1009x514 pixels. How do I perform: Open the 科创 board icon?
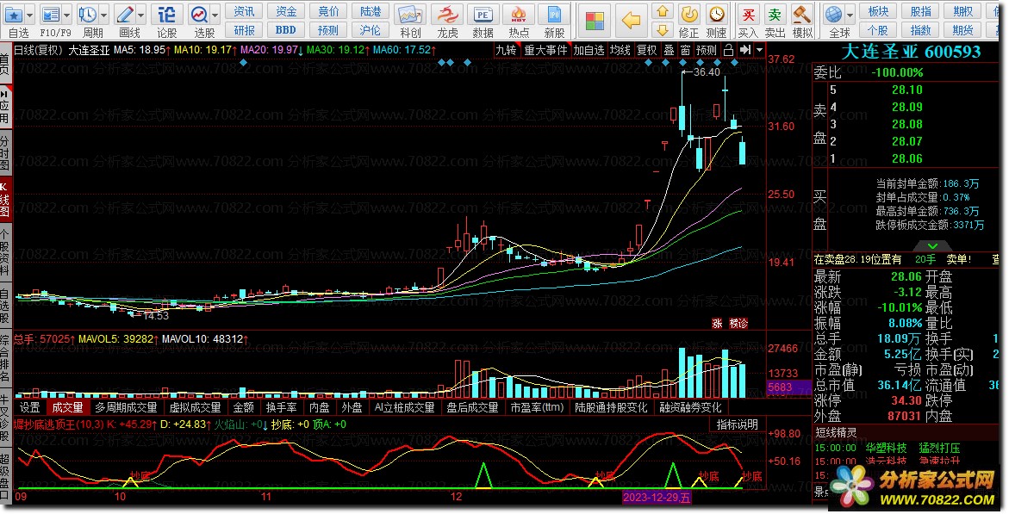click(x=410, y=14)
